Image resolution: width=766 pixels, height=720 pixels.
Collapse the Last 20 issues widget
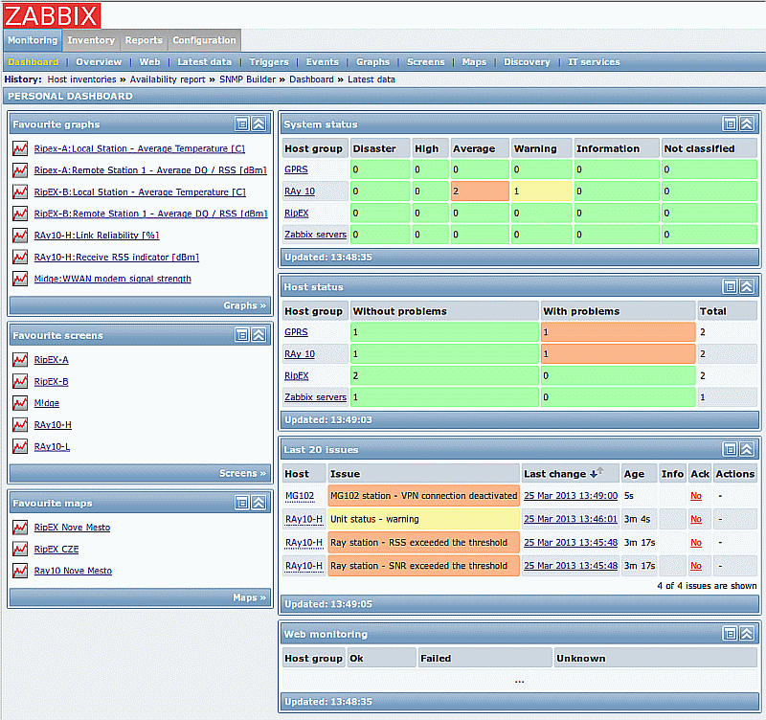(x=747, y=449)
